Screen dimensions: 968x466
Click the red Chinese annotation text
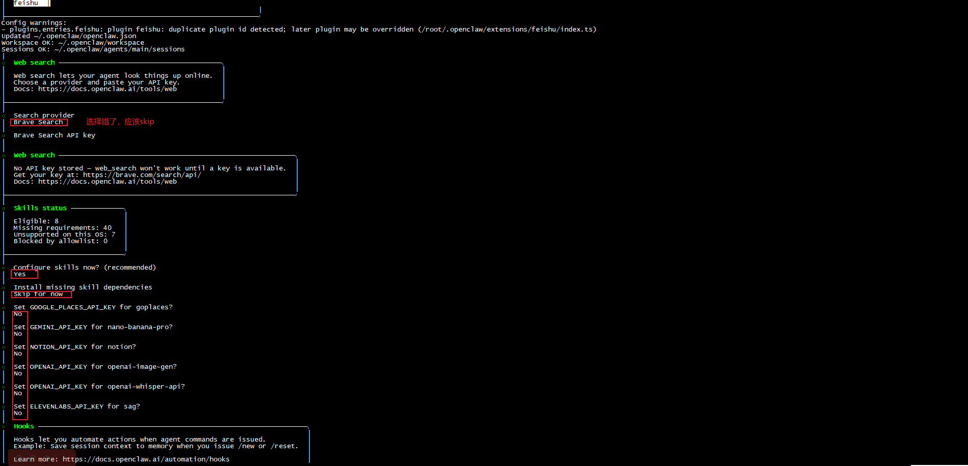click(120, 122)
